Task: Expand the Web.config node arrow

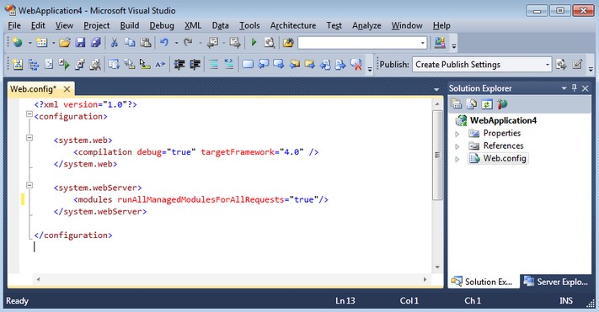Action: pos(457,159)
